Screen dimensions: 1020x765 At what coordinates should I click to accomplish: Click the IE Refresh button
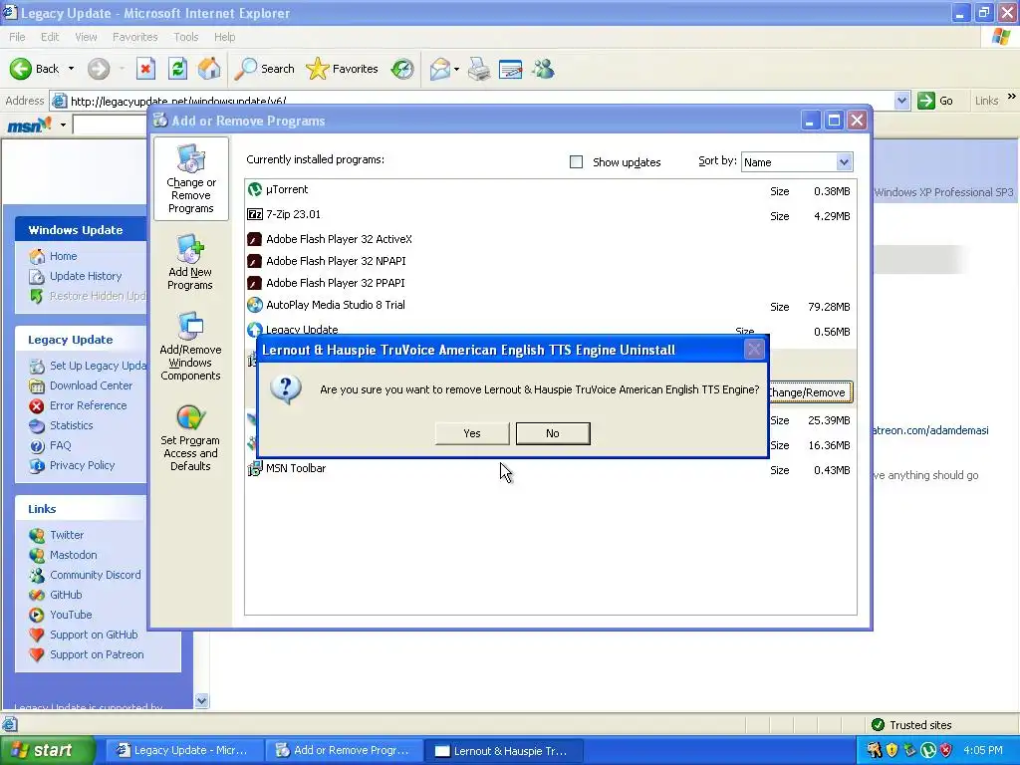pyautogui.click(x=177, y=69)
